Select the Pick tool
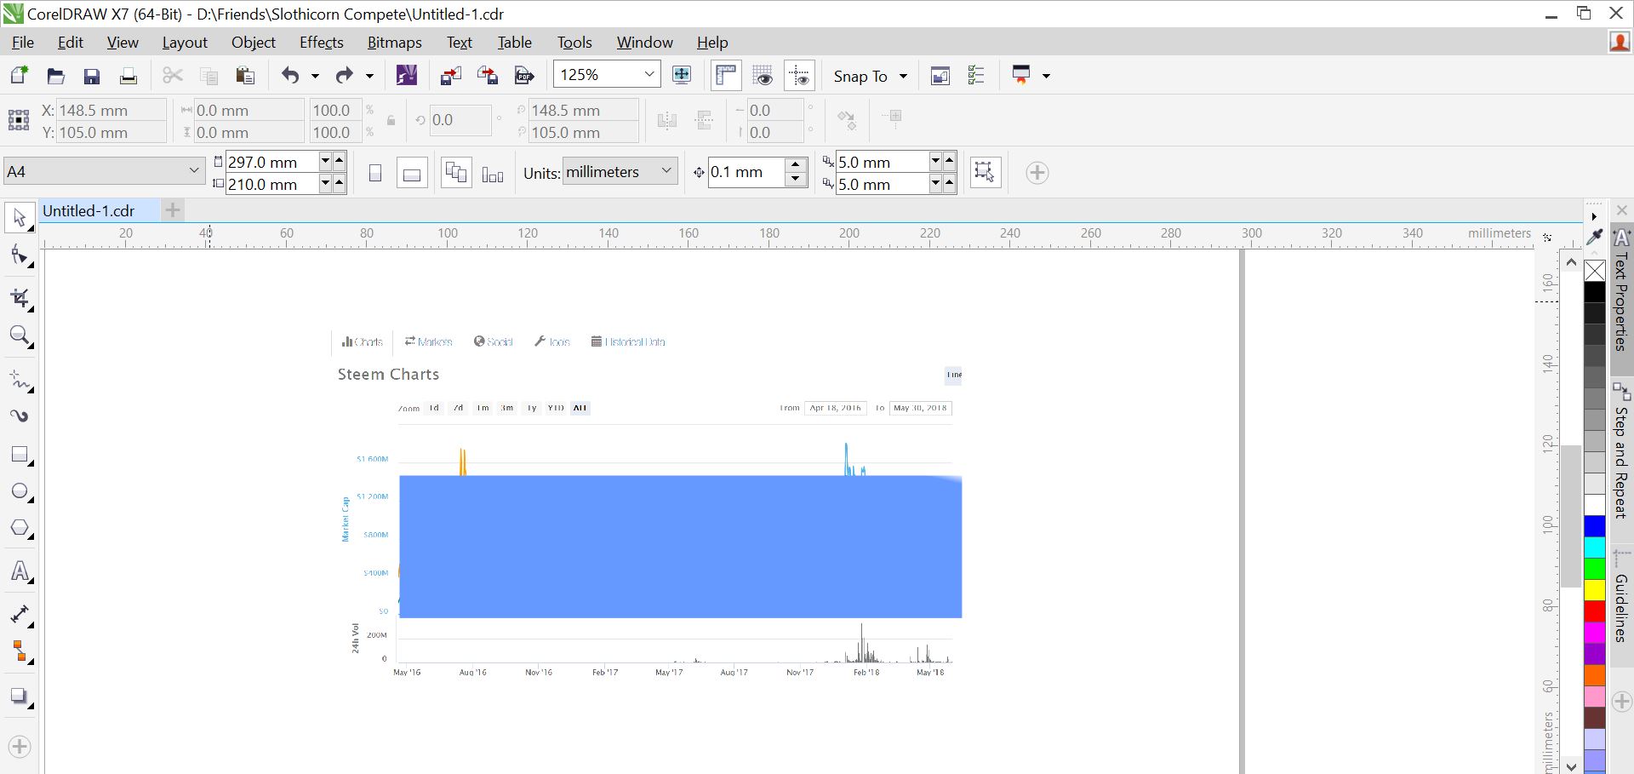1634x774 pixels. (x=20, y=219)
